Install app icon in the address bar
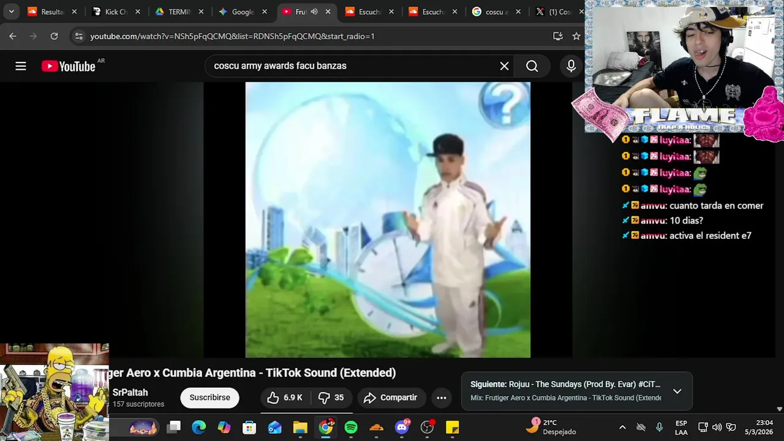The width and height of the screenshot is (784, 441). 557,36
